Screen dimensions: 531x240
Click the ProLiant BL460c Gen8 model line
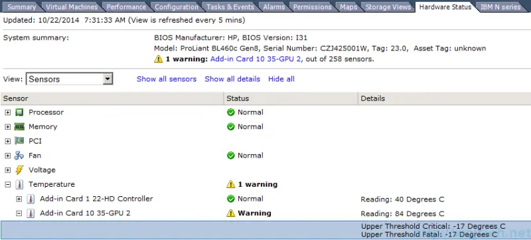(320, 49)
